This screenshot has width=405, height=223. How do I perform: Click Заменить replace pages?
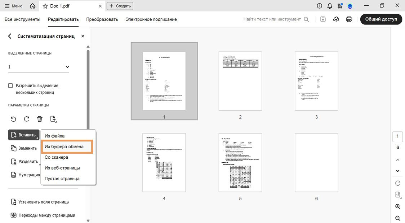point(24,148)
